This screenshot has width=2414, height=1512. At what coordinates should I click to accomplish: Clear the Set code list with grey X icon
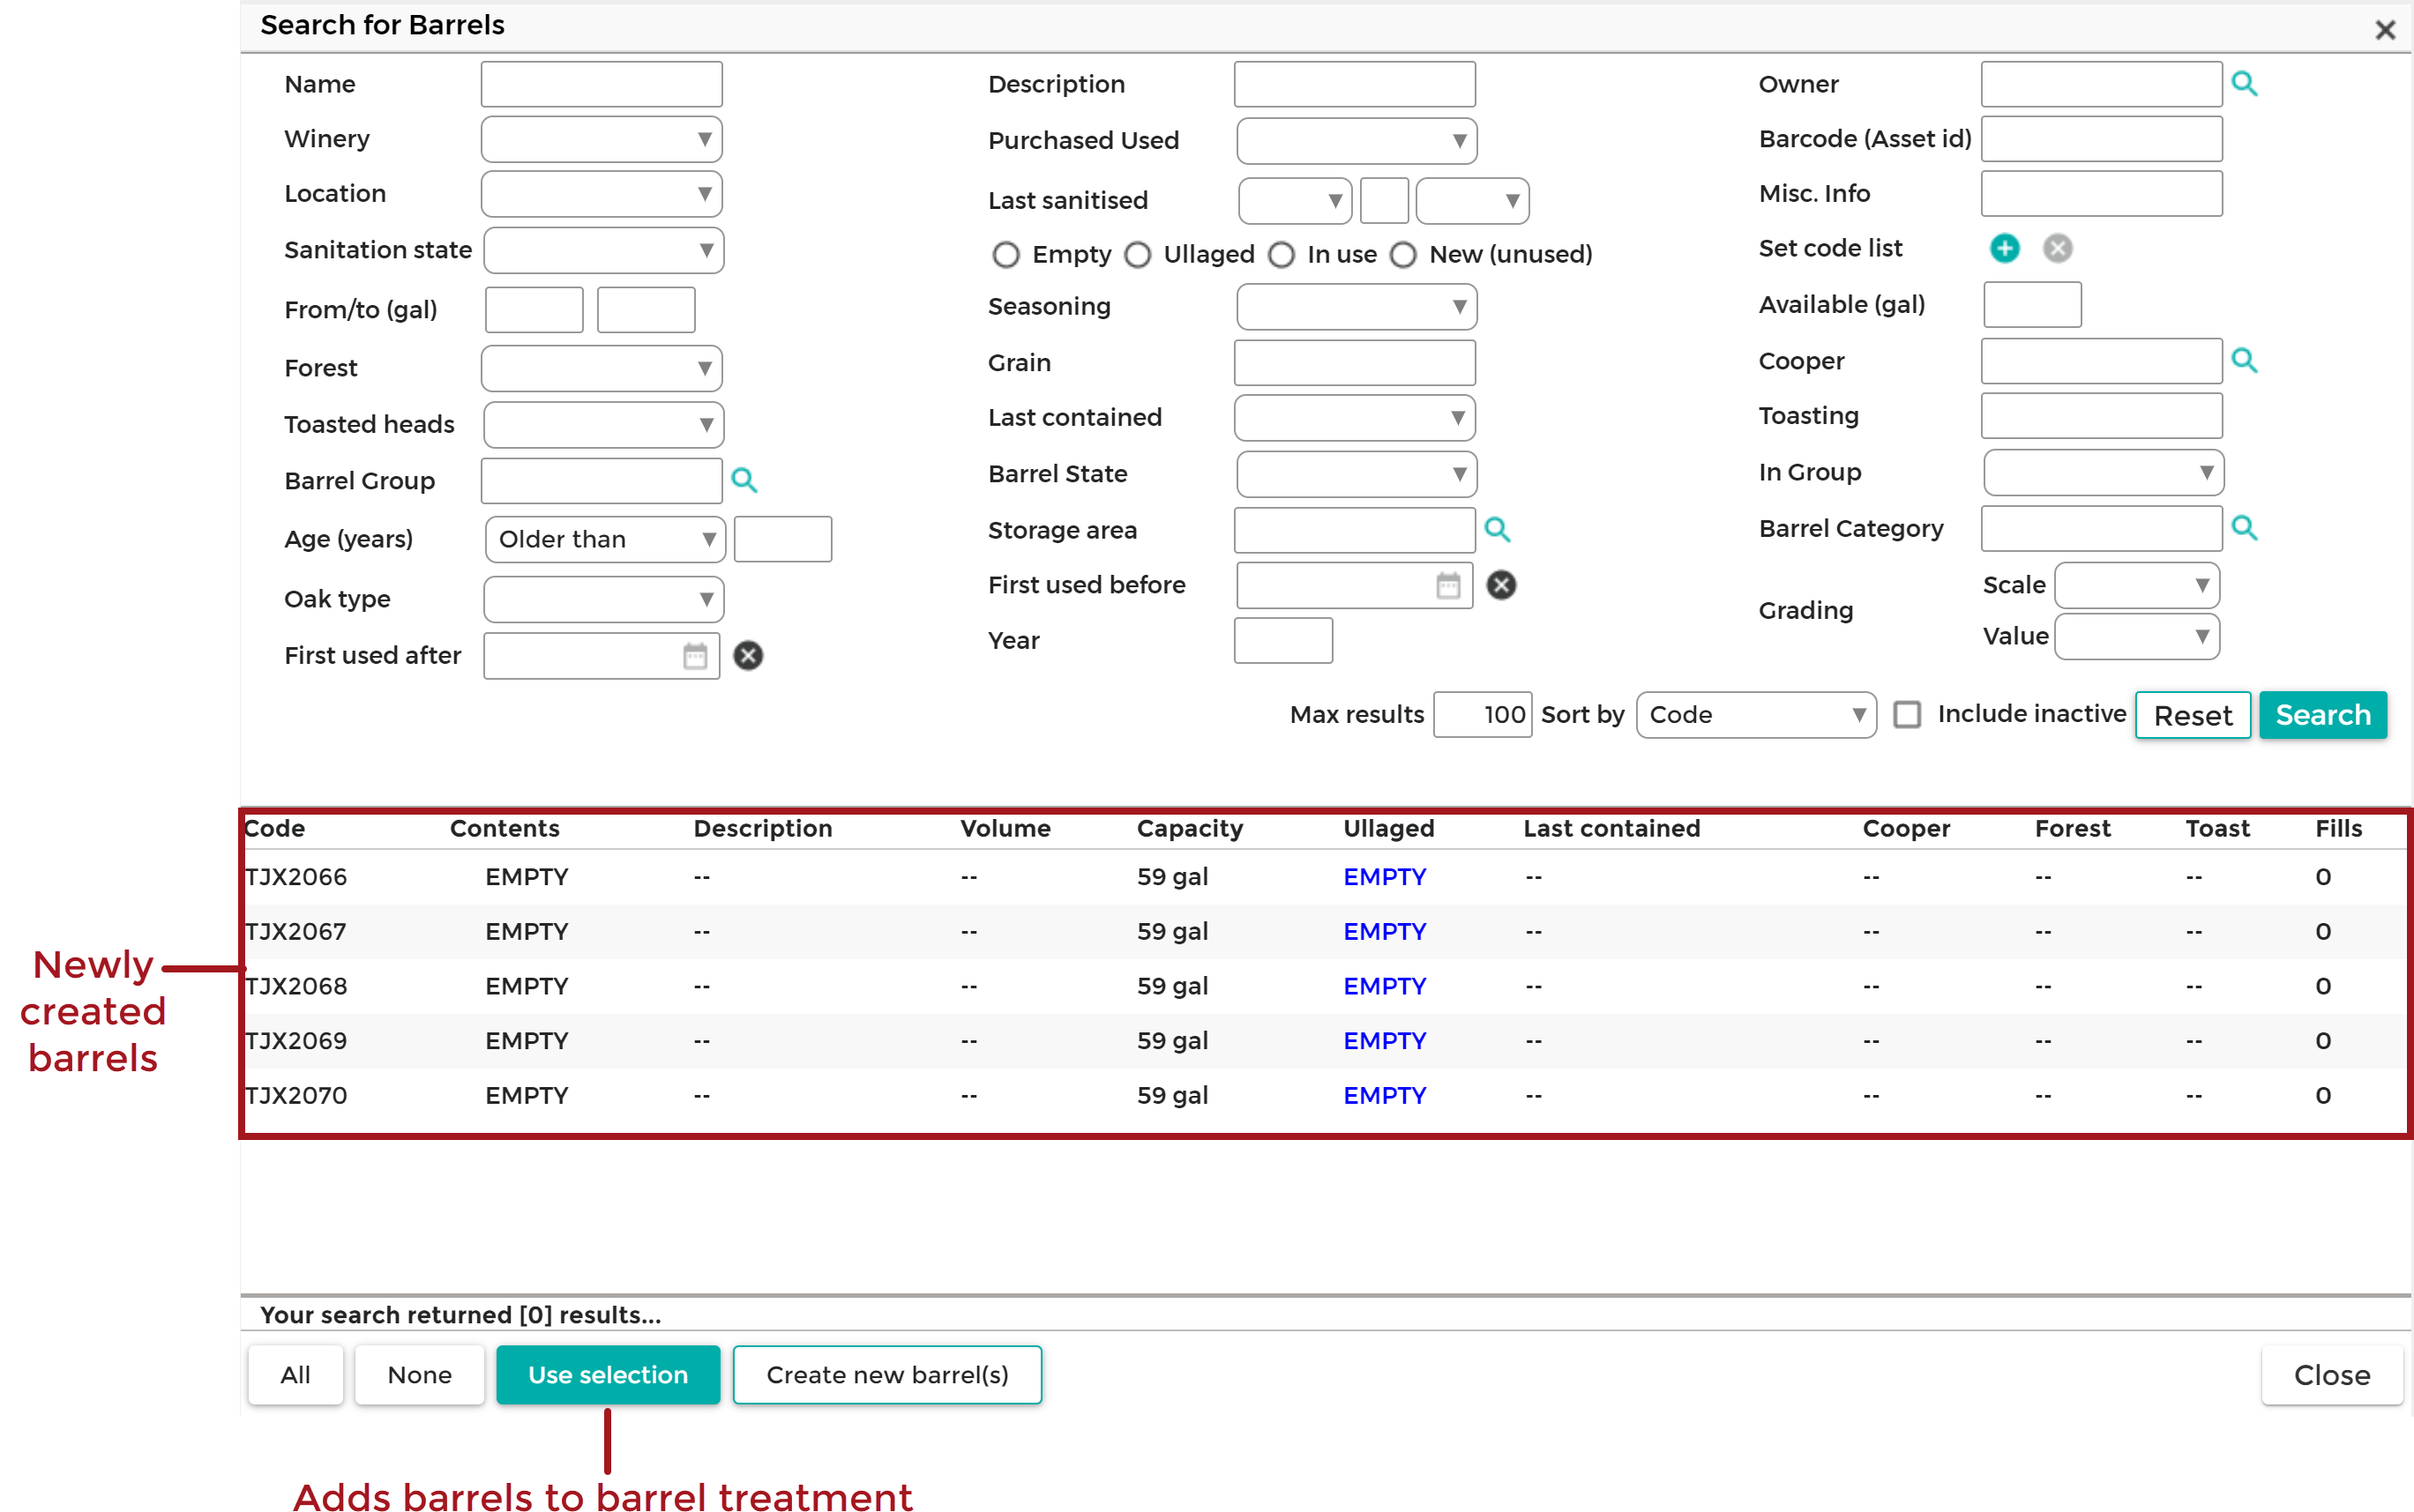pos(2057,248)
